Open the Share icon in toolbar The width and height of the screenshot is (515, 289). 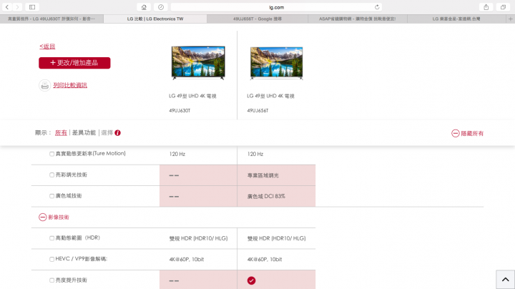click(x=486, y=7)
